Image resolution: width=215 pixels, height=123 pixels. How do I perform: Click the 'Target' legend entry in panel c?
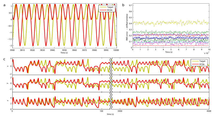pos(202,61)
